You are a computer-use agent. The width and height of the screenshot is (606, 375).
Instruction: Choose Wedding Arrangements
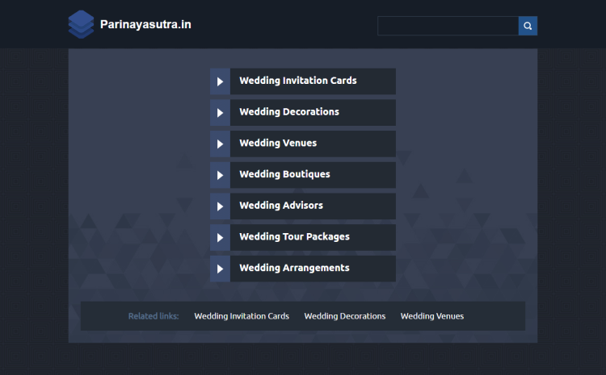[294, 268]
